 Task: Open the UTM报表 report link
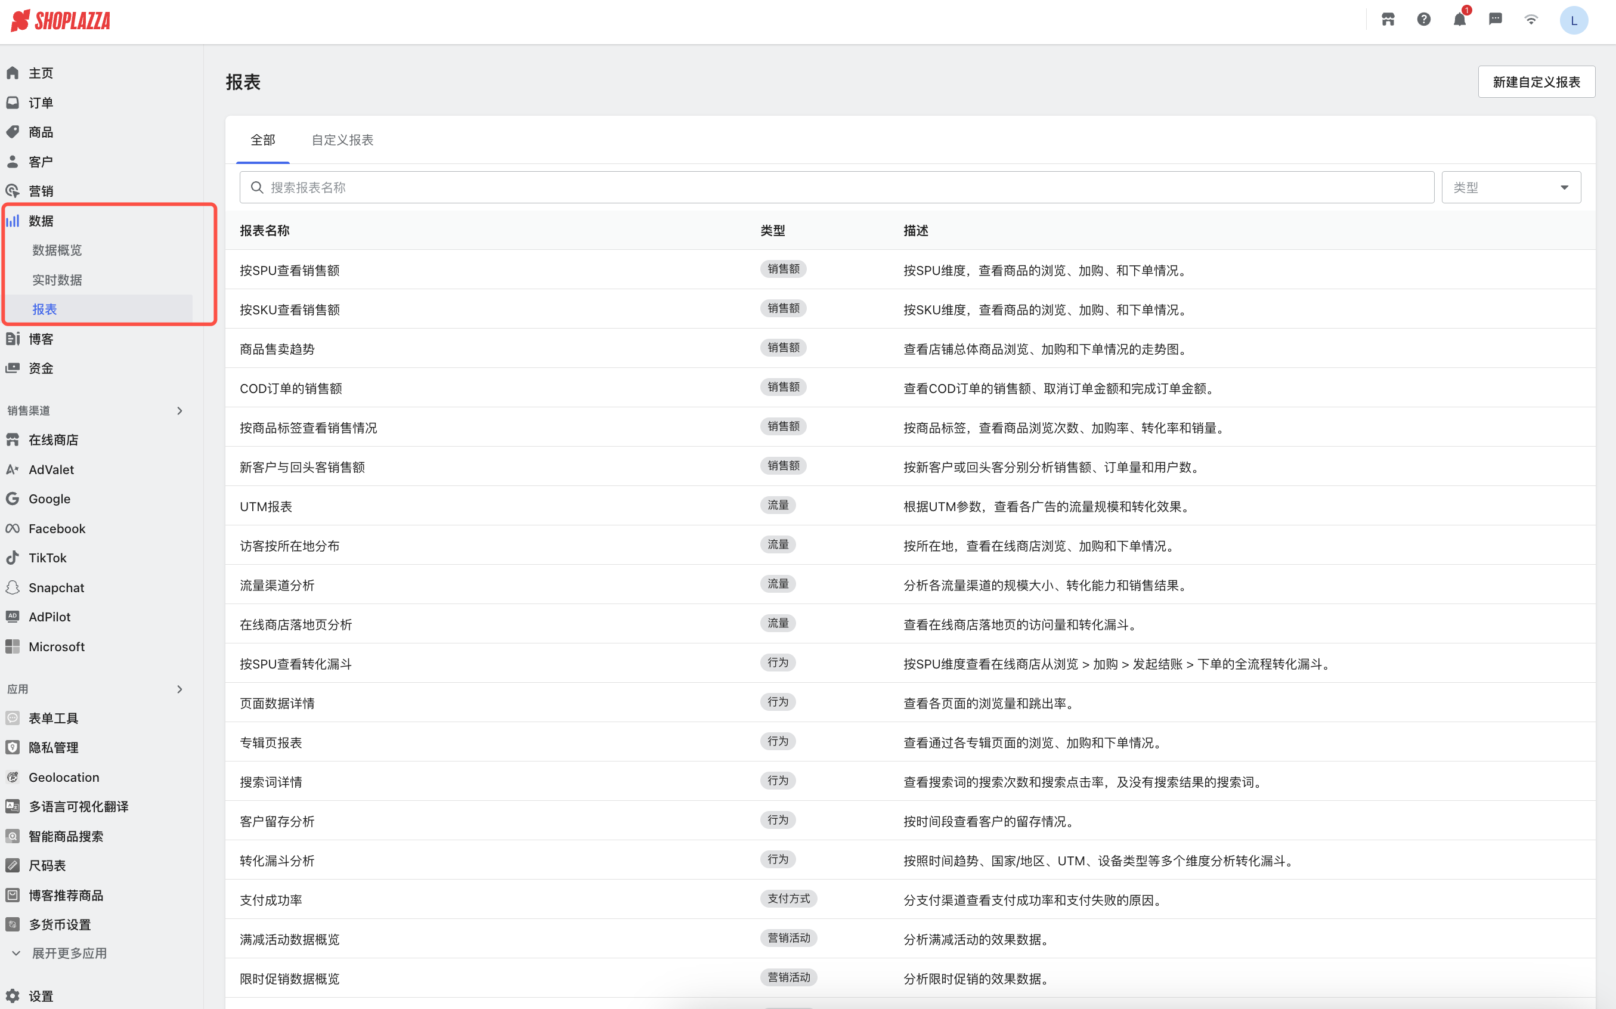[x=265, y=506]
